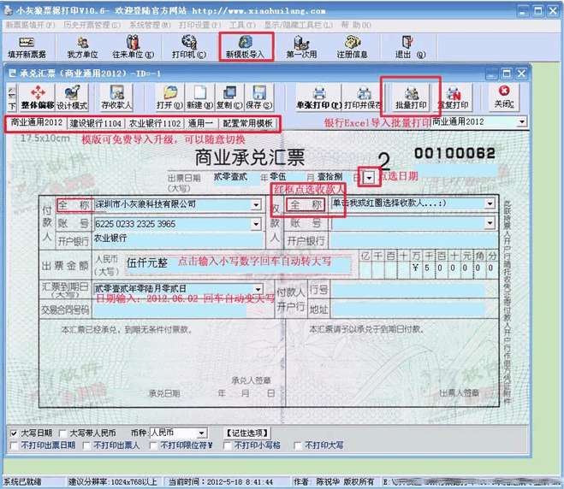
Task: Click the 重复打印 repeat print icon
Action: pyautogui.click(x=454, y=97)
